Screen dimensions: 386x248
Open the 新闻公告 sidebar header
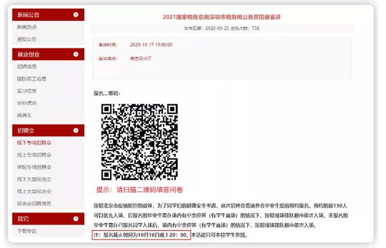(48, 15)
